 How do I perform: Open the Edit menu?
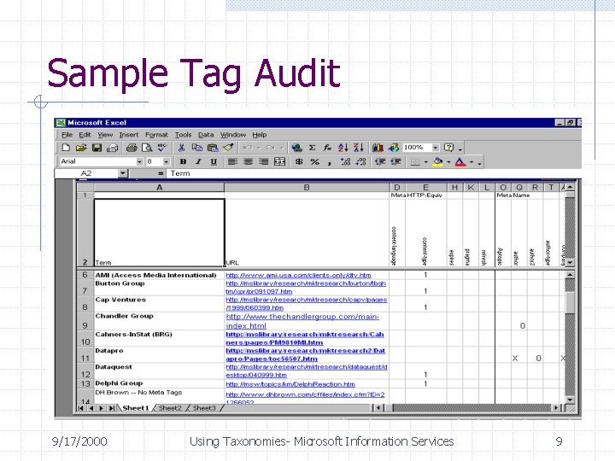[x=85, y=135]
